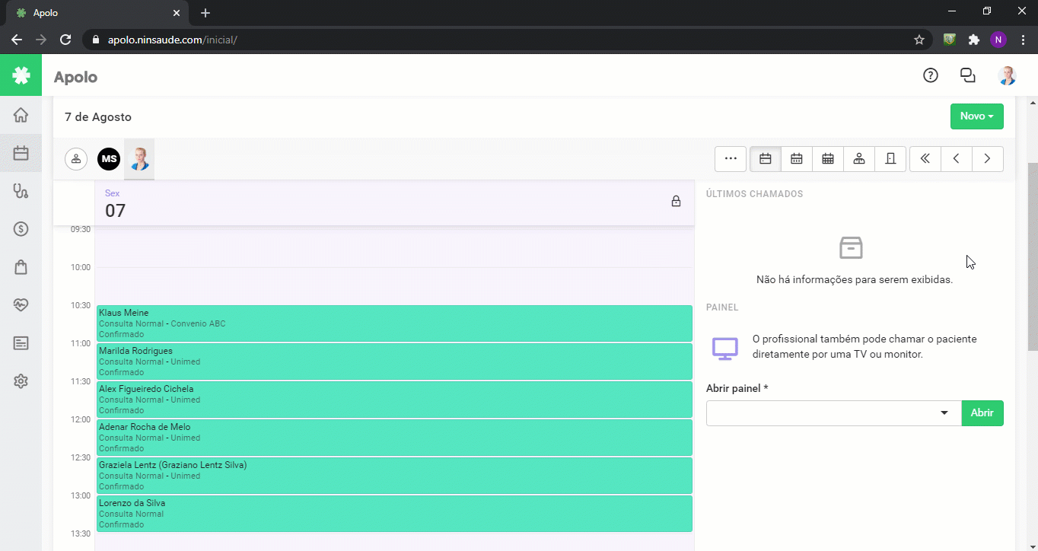Open the user profile avatar in header
This screenshot has height=551, width=1038.
pos(1007,75)
